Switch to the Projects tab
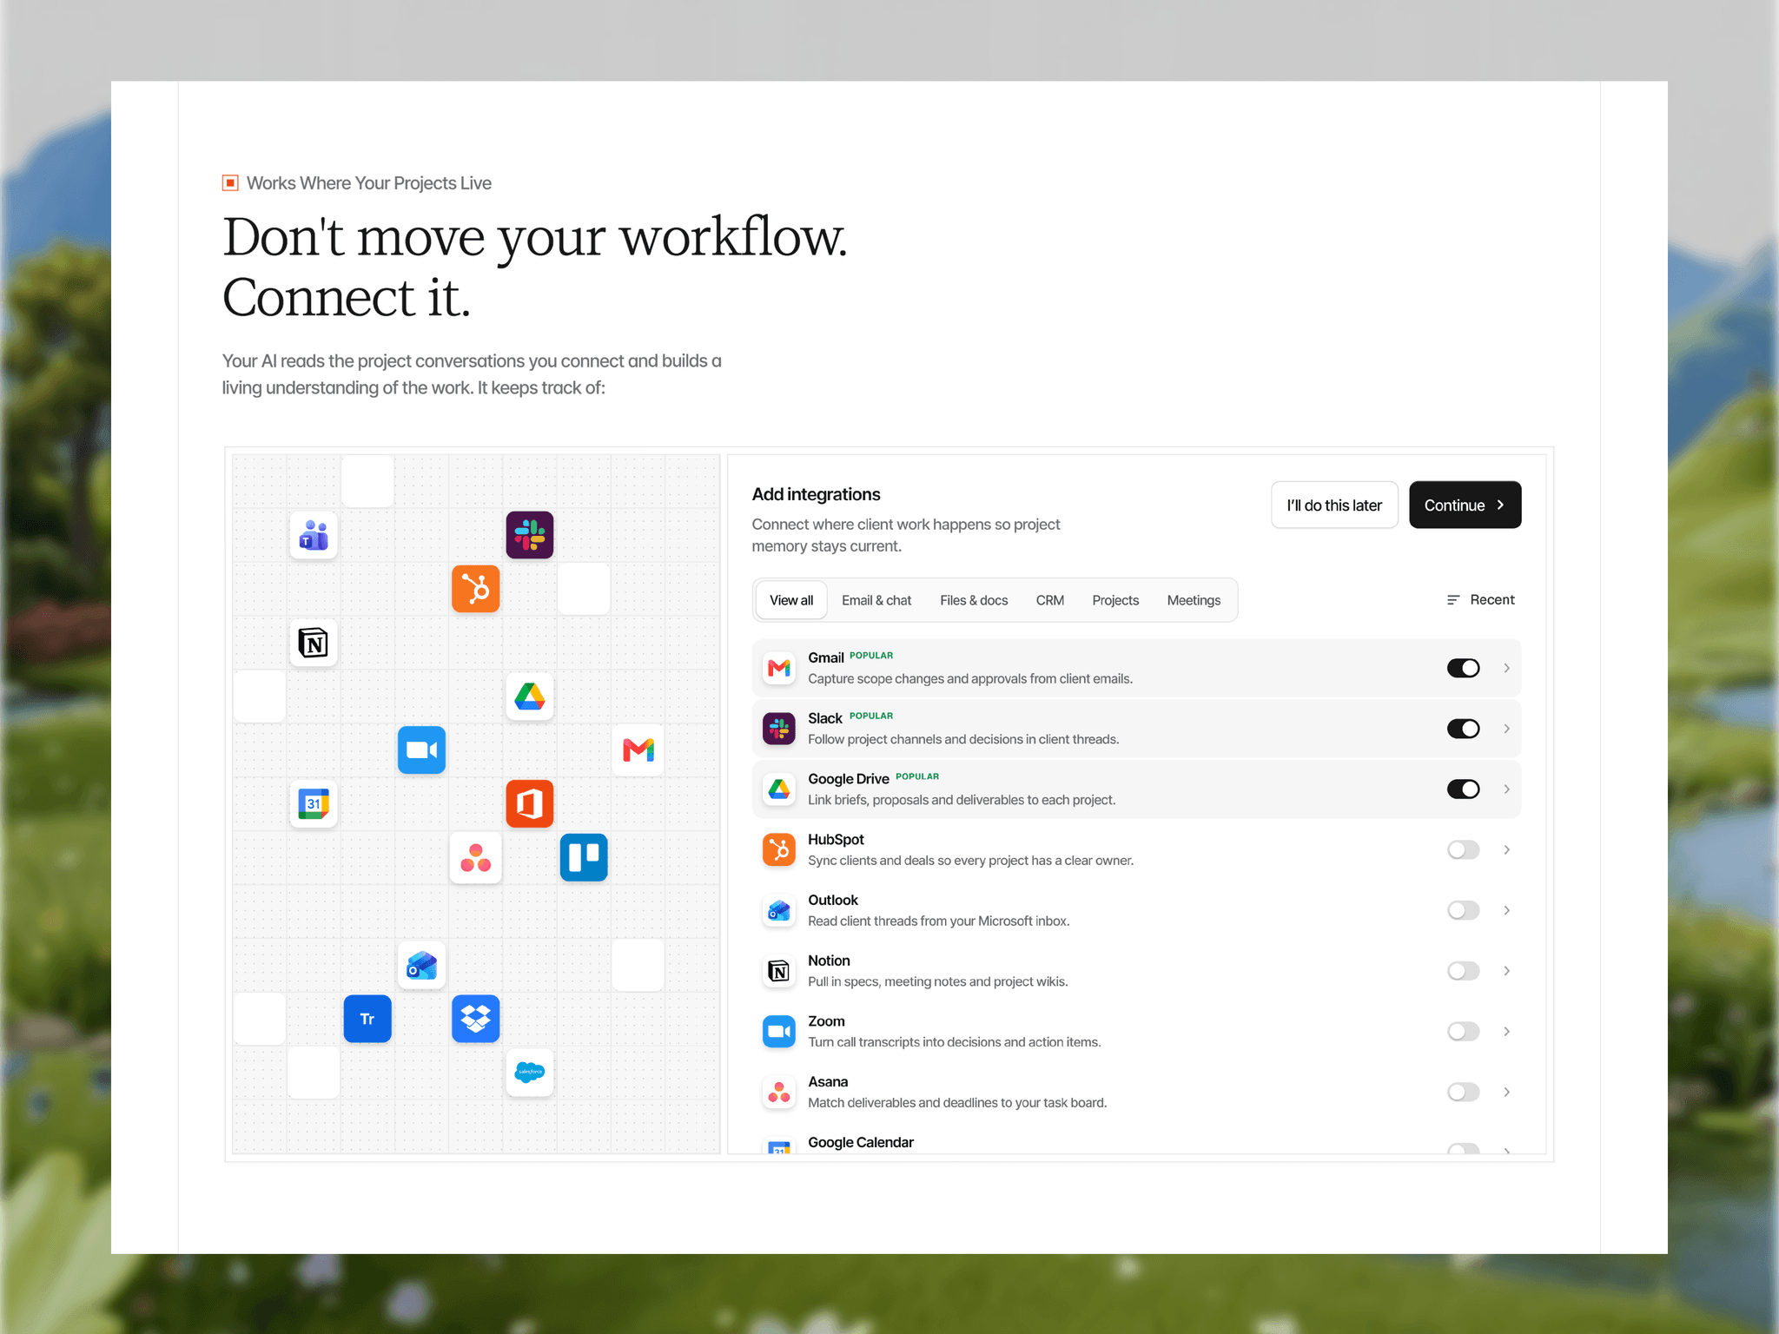The height and width of the screenshot is (1334, 1779). click(x=1115, y=600)
